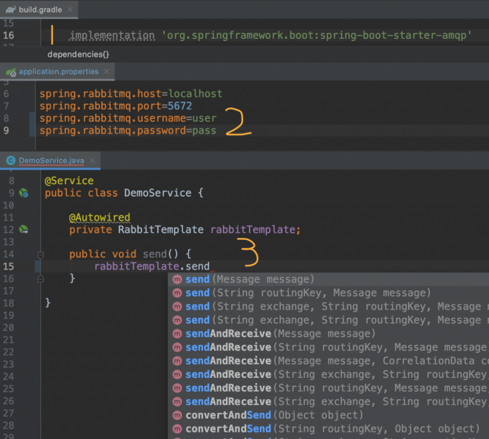Click the rabbitTemplate field name on line 12
The image size is (489, 439).
253,230
